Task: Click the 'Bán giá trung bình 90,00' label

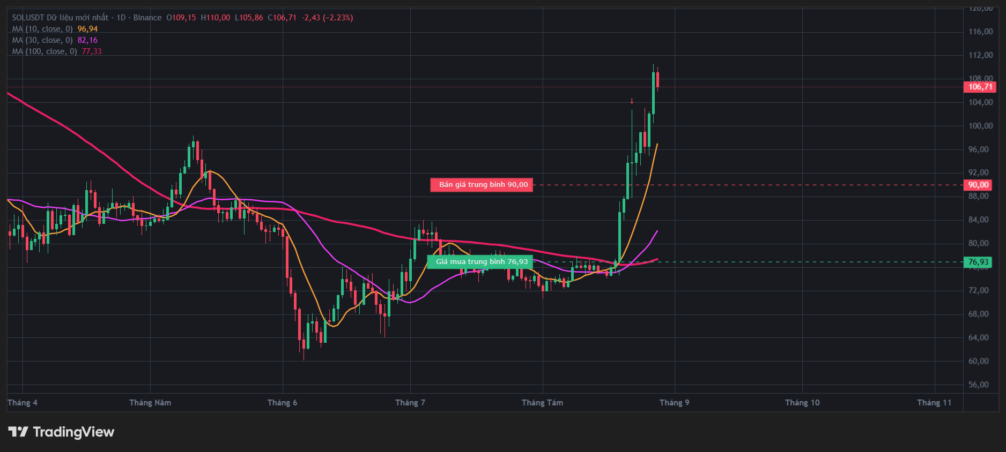Action: tap(482, 185)
